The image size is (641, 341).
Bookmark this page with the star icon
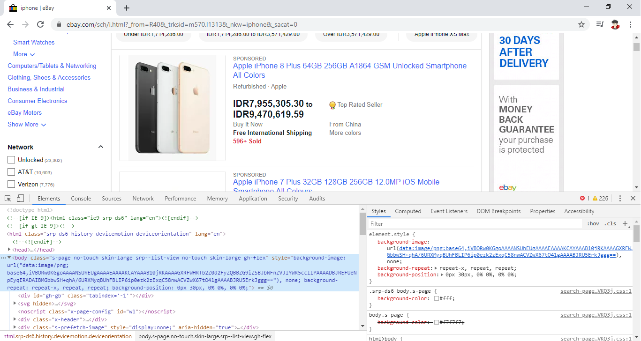[581, 24]
